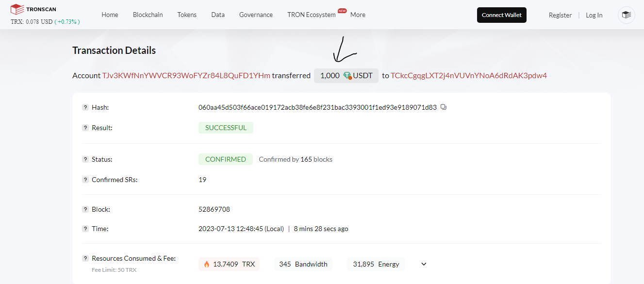644x284 pixels.
Task: Click the +0.73% price change
Action: [x=67, y=22]
